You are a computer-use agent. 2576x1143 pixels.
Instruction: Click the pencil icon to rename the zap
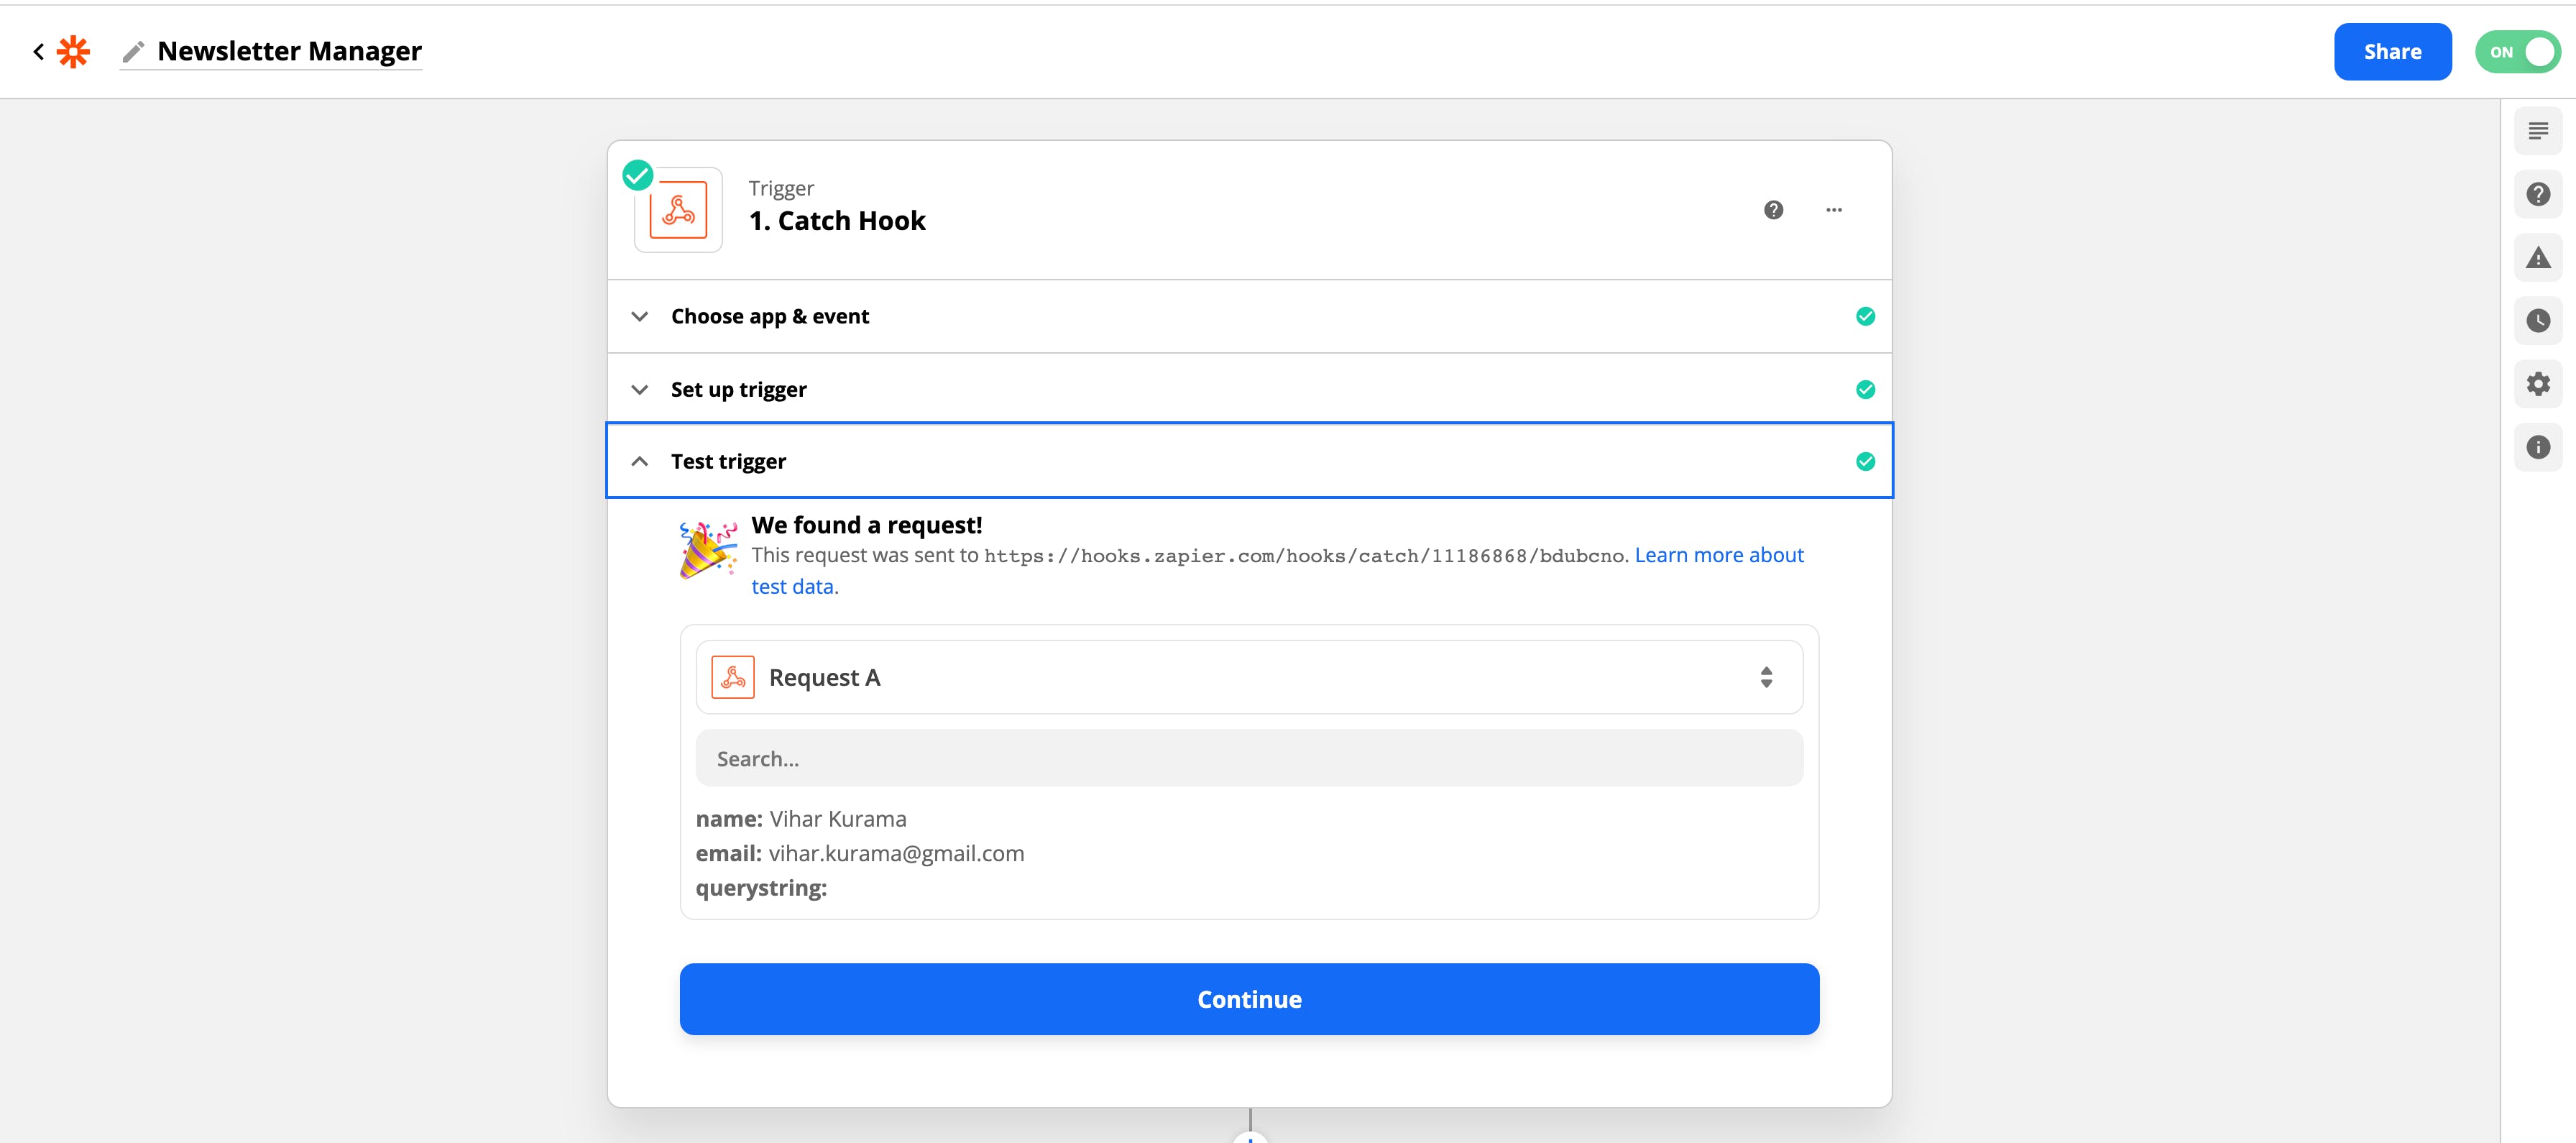tap(133, 51)
